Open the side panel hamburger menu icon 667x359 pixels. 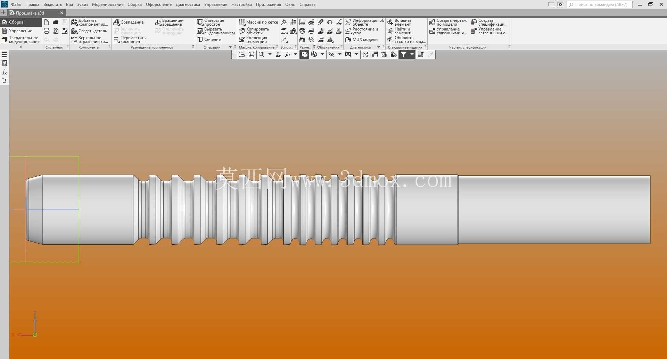[5, 54]
